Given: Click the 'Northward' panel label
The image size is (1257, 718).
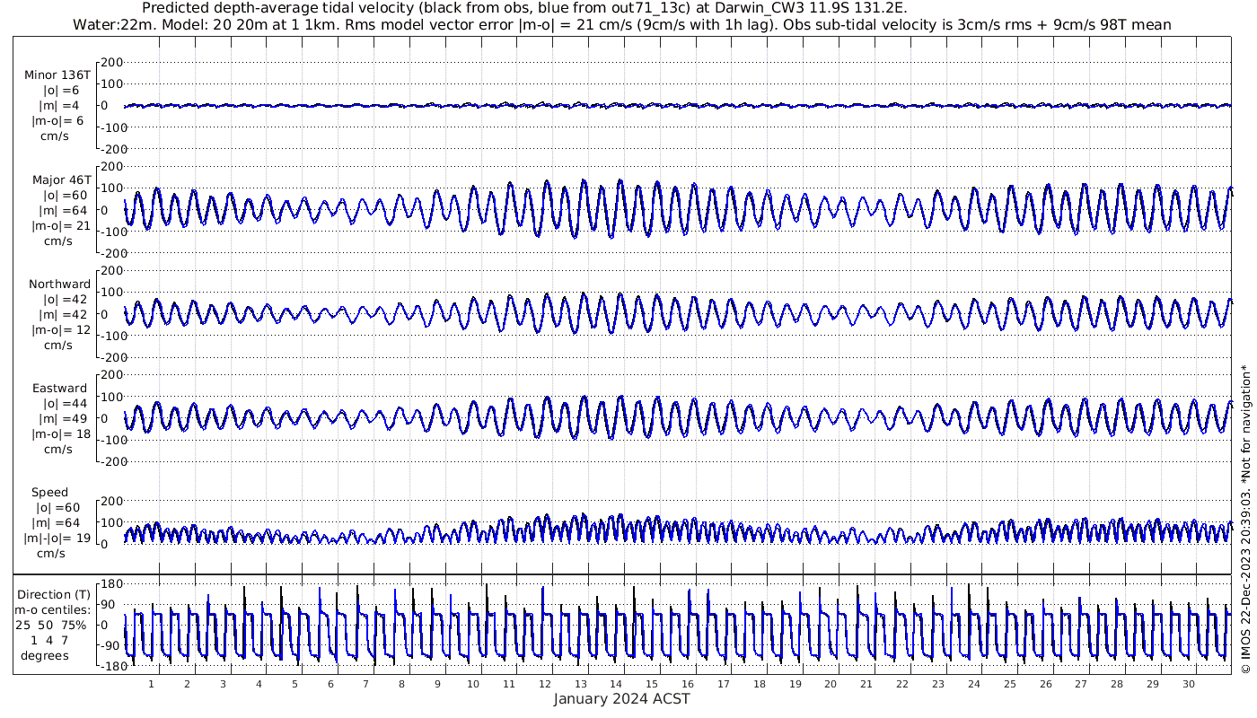Looking at the screenshot, I should 59,284.
